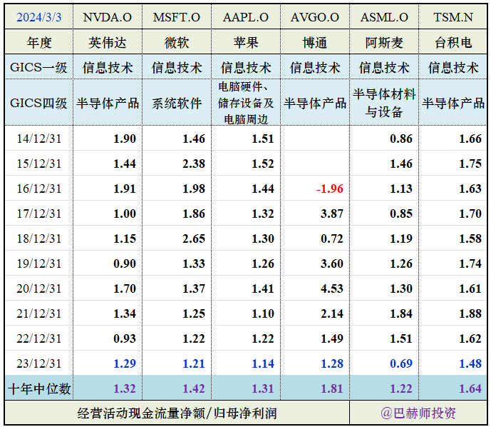Image resolution: width=491 pixels, height=427 pixels.
Task: Select the 0.86 value in the 14/12/31 row
Action: [401, 139]
